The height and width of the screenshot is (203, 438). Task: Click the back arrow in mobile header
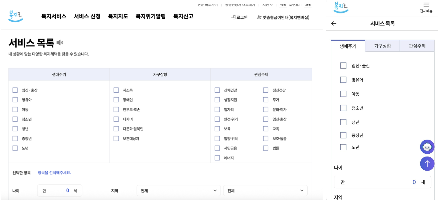[333, 24]
